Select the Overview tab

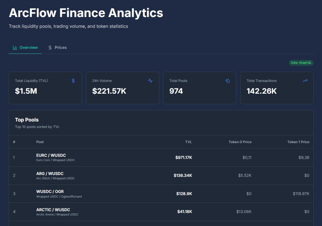pyautogui.click(x=25, y=47)
